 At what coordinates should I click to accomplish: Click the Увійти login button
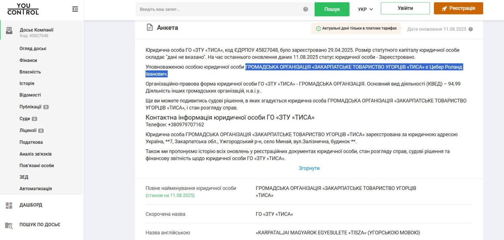tap(405, 8)
